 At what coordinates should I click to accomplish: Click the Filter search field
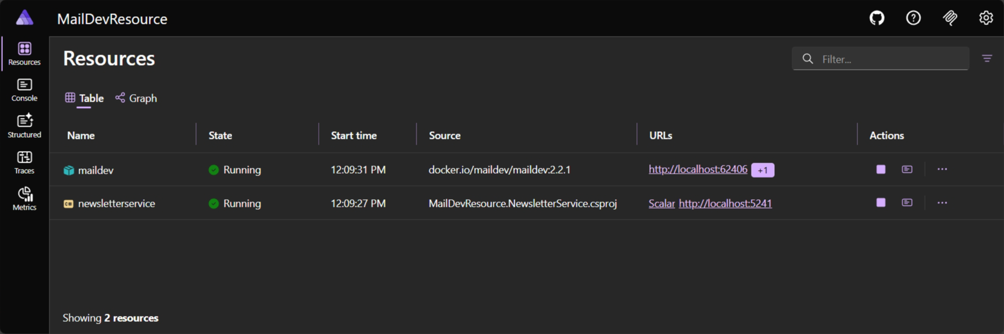click(881, 59)
